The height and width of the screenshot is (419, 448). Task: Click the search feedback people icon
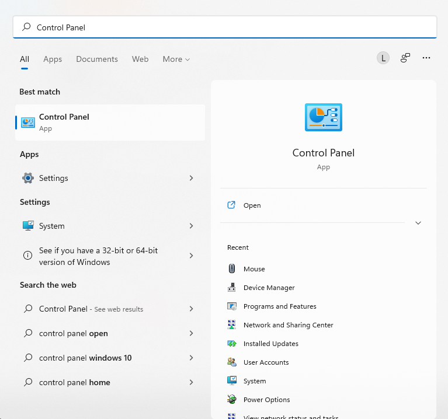pyautogui.click(x=405, y=58)
